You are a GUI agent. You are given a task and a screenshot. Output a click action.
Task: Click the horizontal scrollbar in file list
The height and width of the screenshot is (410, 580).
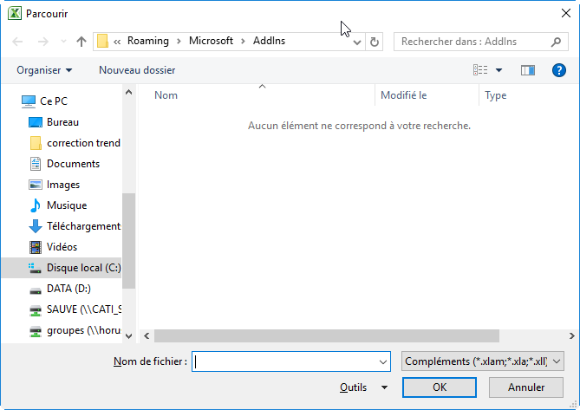pyautogui.click(x=347, y=335)
